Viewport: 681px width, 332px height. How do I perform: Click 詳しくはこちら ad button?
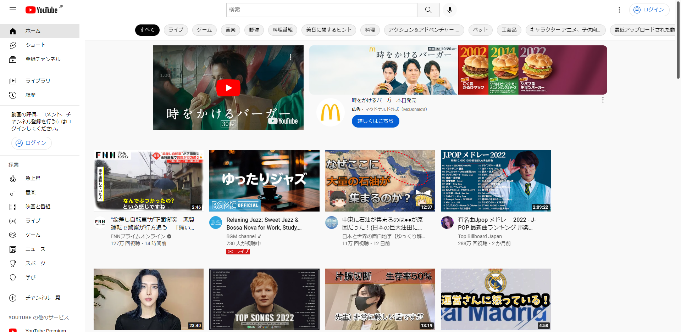[x=375, y=121]
